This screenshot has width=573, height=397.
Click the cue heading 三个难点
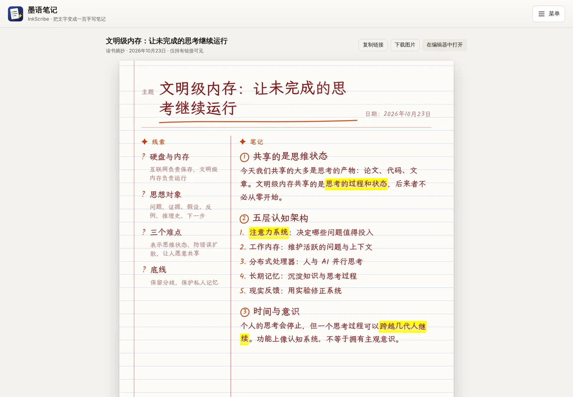click(166, 232)
